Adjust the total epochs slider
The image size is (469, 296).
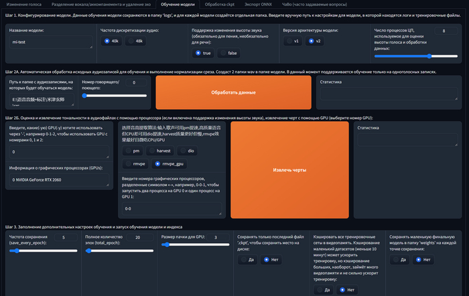point(119,250)
